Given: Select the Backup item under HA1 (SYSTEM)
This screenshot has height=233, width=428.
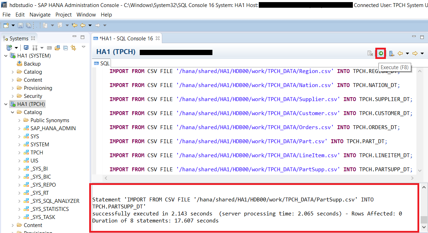Looking at the screenshot, I should point(29,64).
